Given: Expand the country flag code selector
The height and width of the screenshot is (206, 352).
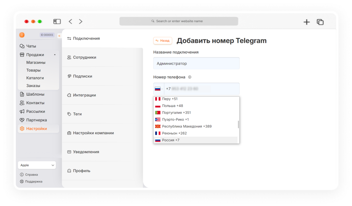Looking at the screenshot, I should pos(159,89).
